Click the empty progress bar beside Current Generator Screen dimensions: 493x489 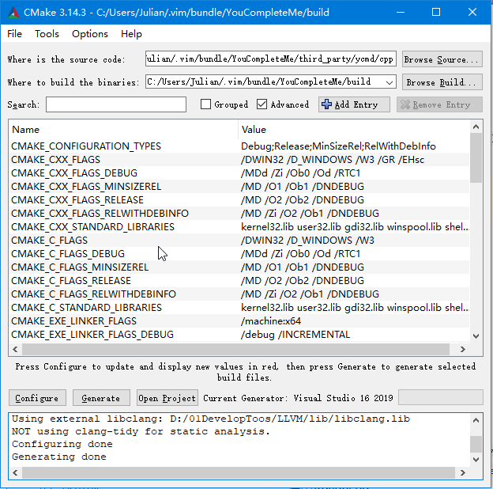(441, 397)
